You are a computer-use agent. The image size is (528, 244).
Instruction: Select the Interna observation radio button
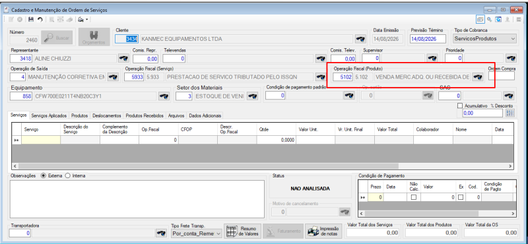[68, 175]
